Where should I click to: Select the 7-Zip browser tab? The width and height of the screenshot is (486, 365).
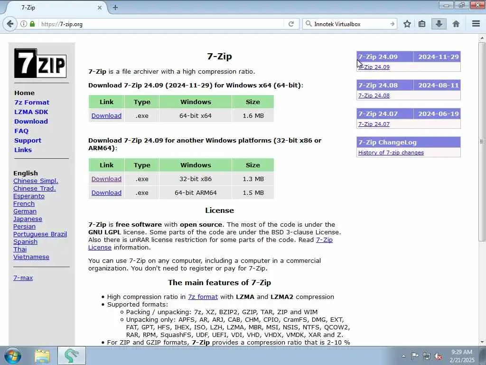click(56, 8)
